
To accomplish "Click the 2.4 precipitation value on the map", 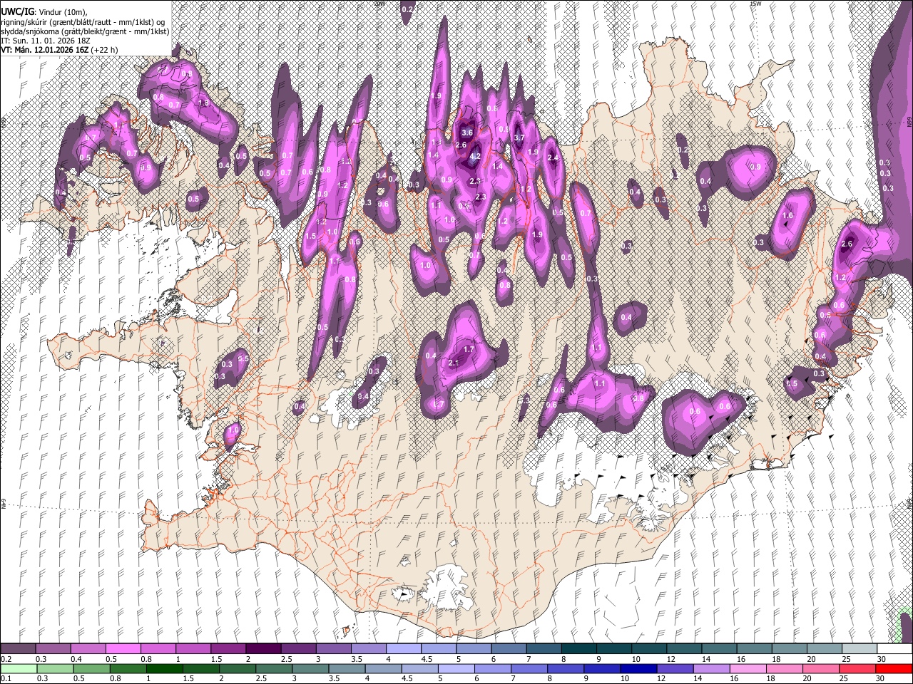I will coord(553,157).
